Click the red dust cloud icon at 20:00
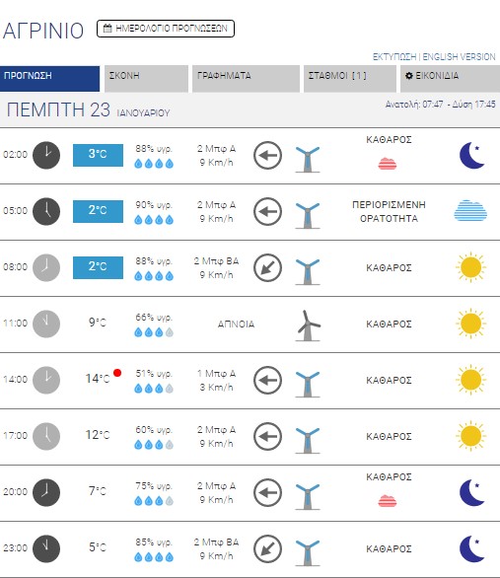This screenshot has height=578, width=500. point(388,501)
